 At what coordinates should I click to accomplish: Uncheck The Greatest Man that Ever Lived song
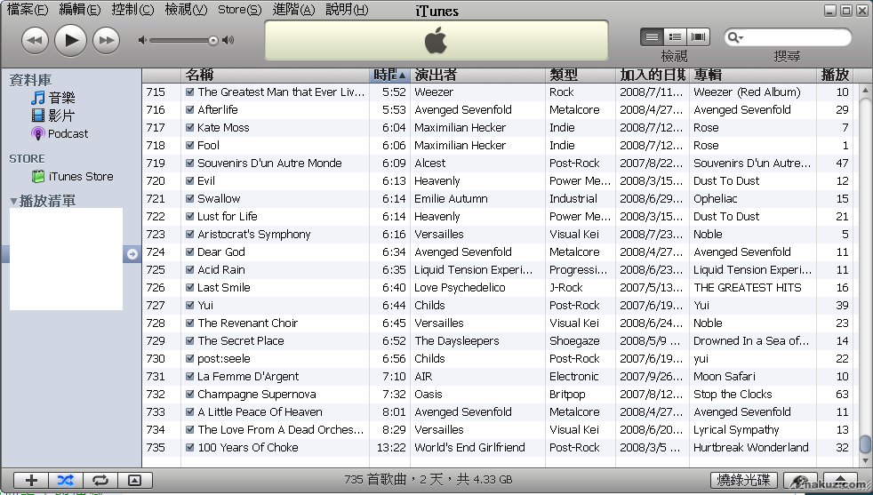[190, 92]
